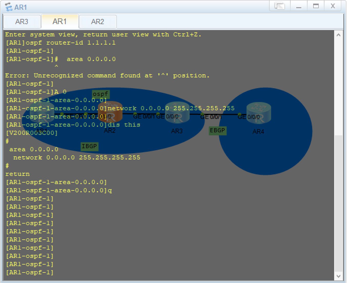
Task: Close the AR1 terminal window
Action: [x=333, y=6]
